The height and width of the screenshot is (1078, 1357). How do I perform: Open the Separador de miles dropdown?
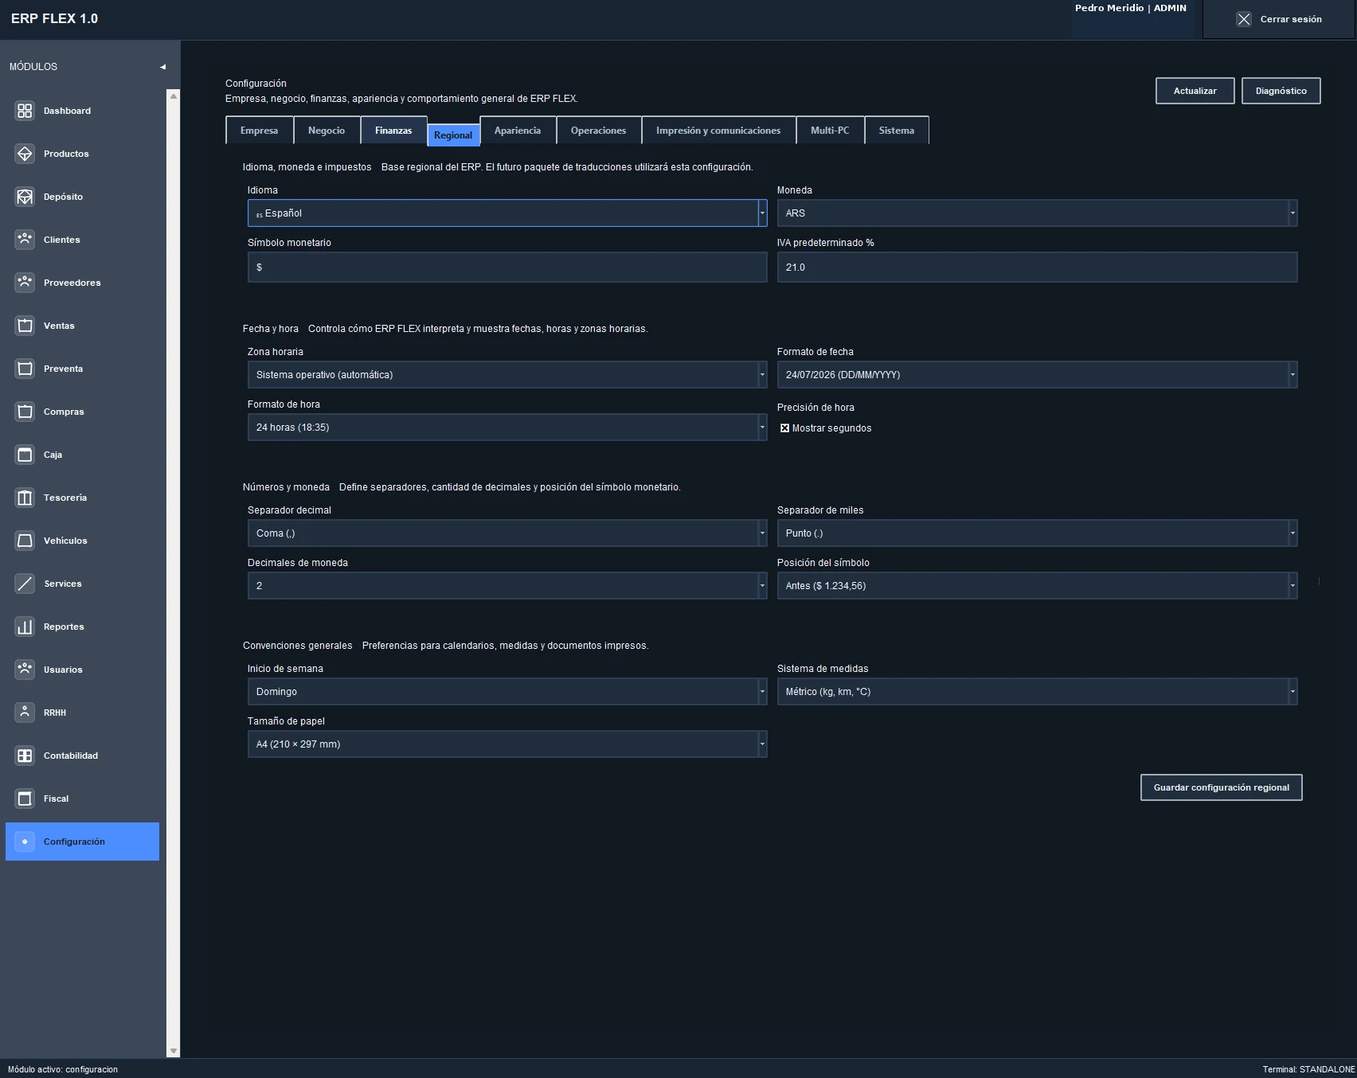point(1037,533)
